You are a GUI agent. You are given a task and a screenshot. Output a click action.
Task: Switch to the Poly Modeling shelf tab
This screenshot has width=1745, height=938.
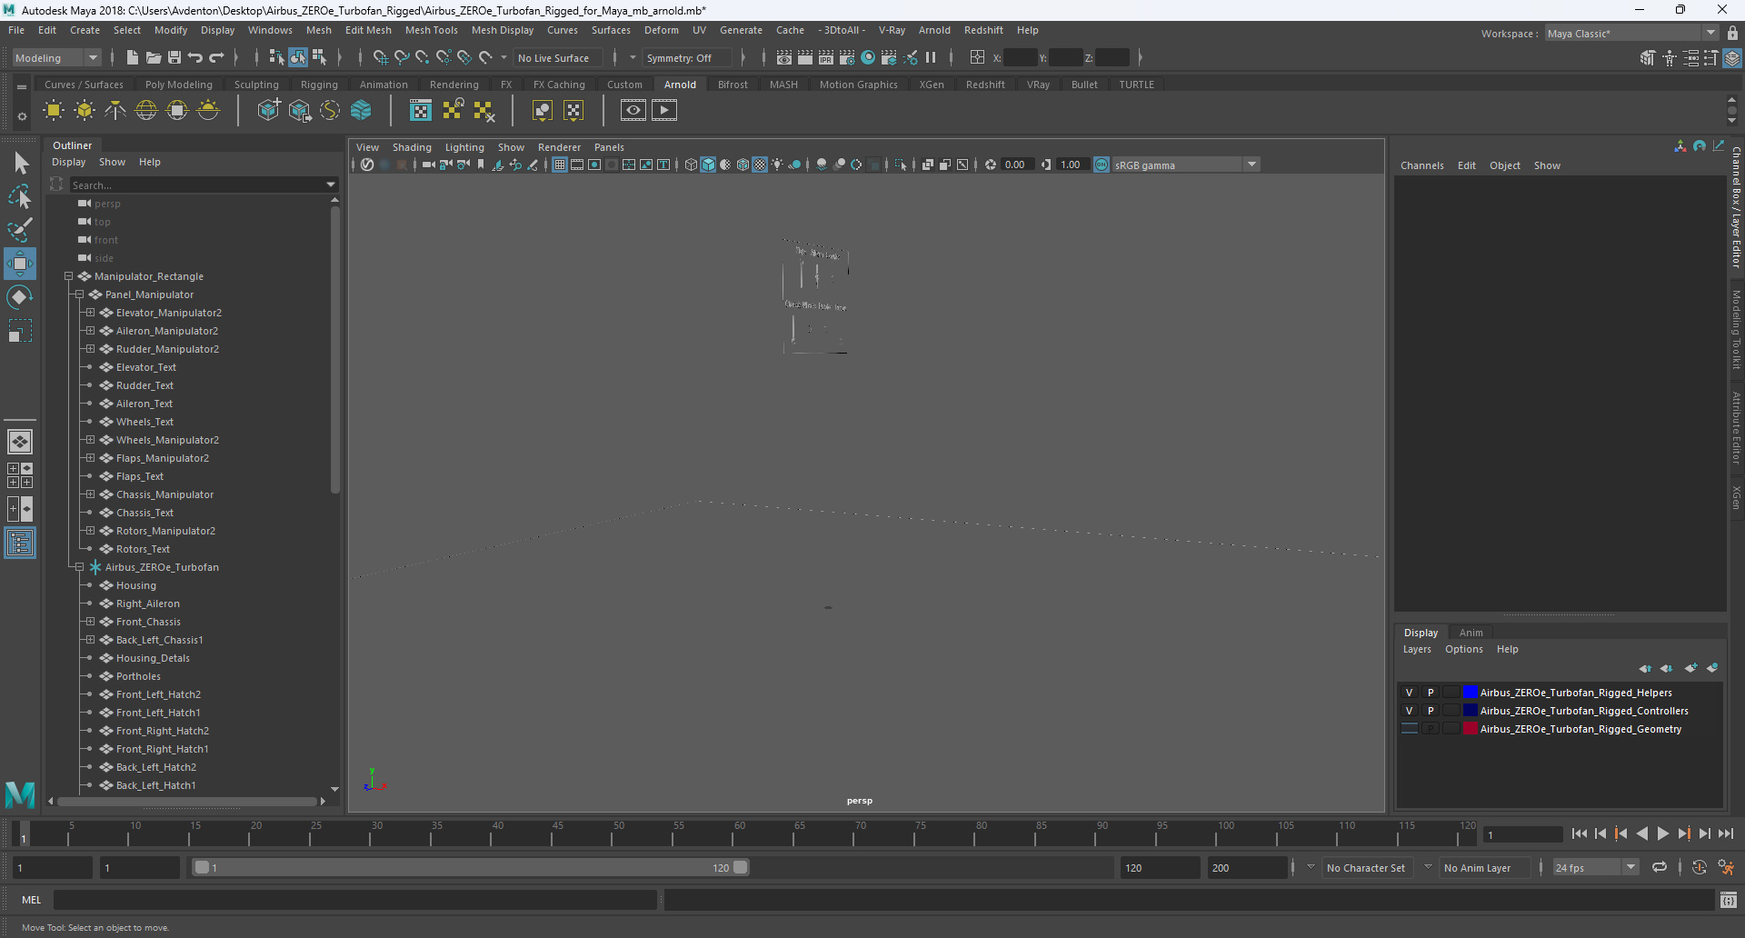click(x=179, y=85)
